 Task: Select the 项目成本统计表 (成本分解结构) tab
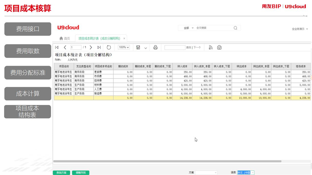click(99, 38)
